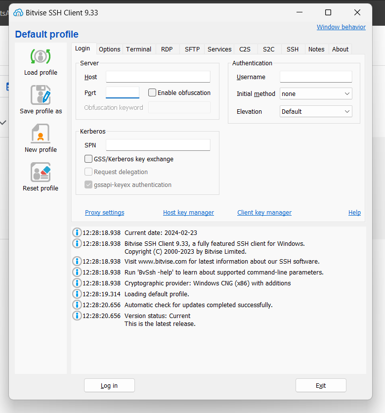Open the RDP tab
The image size is (385, 413).
[x=167, y=49]
